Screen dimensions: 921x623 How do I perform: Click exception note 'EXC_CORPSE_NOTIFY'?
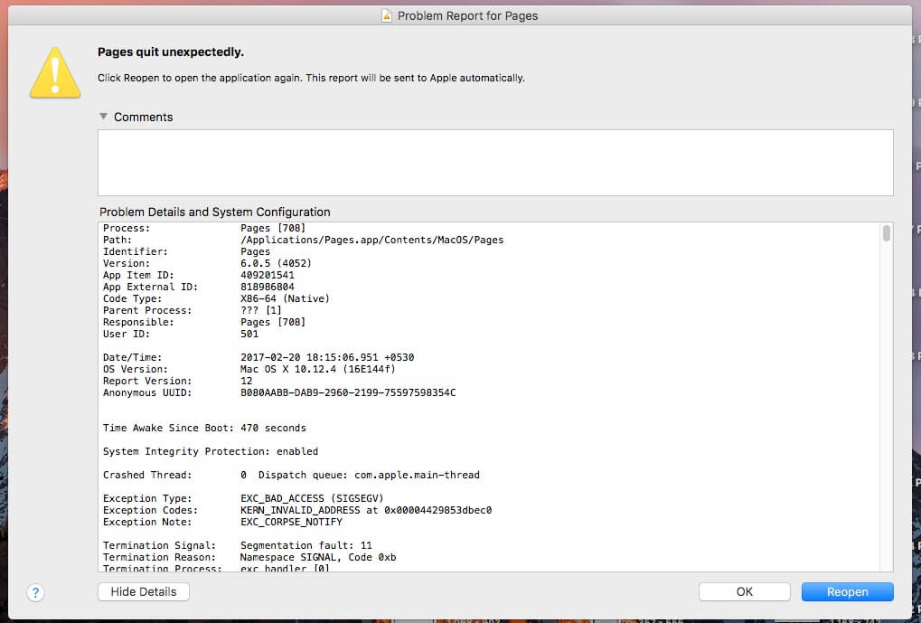pos(291,522)
